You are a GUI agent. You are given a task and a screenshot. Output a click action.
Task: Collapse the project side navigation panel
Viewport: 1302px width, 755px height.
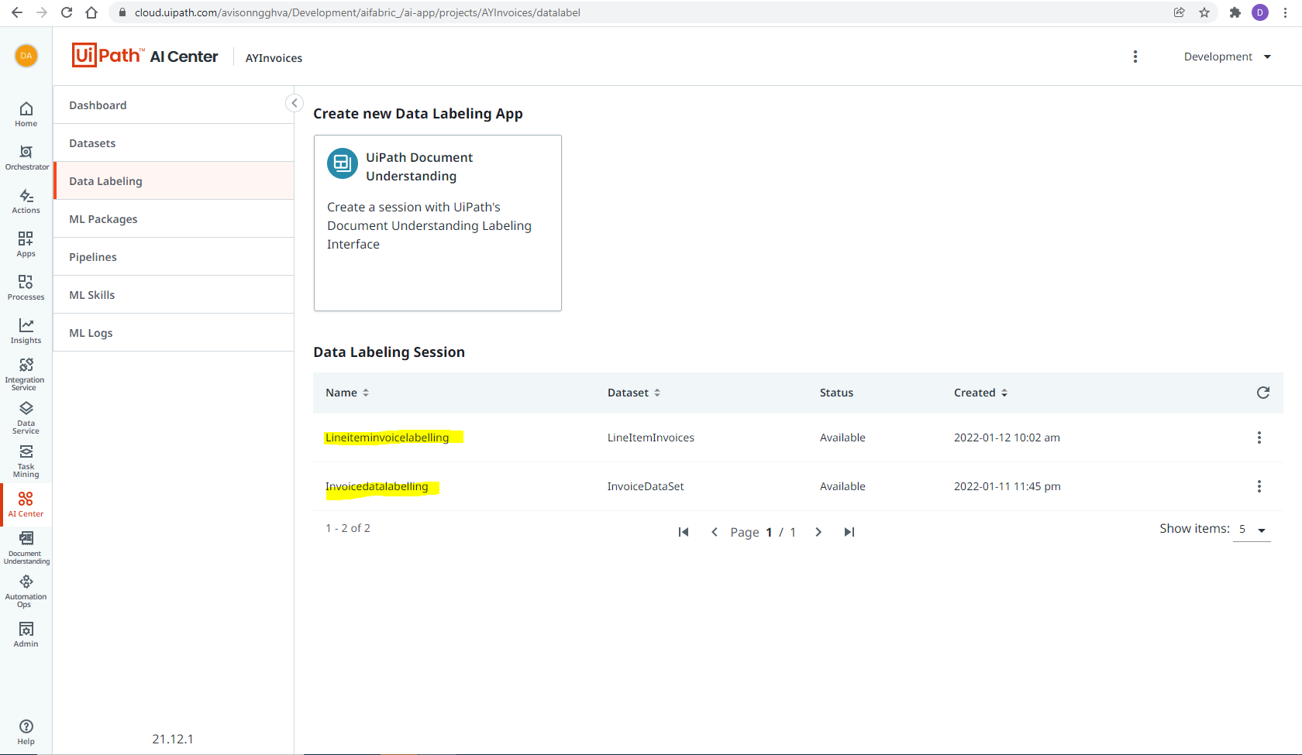[294, 103]
